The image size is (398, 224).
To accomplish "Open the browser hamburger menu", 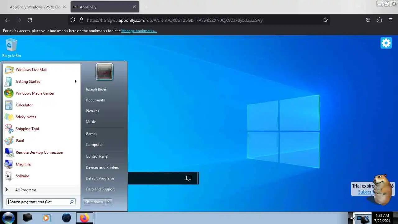I will pyautogui.click(x=391, y=20).
